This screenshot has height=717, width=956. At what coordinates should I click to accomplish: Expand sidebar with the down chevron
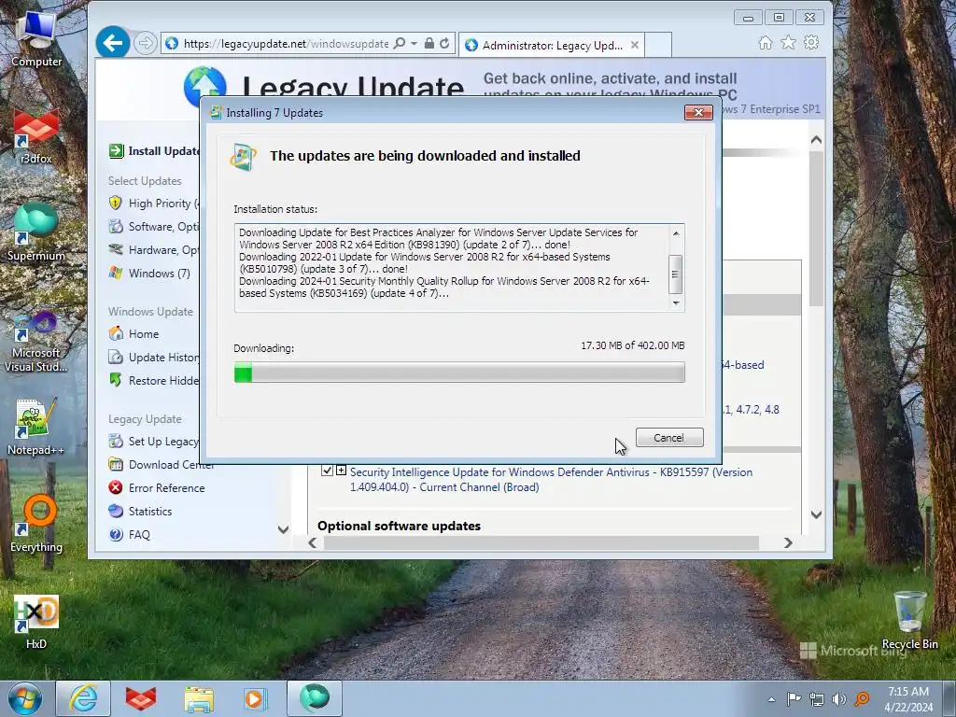(283, 529)
